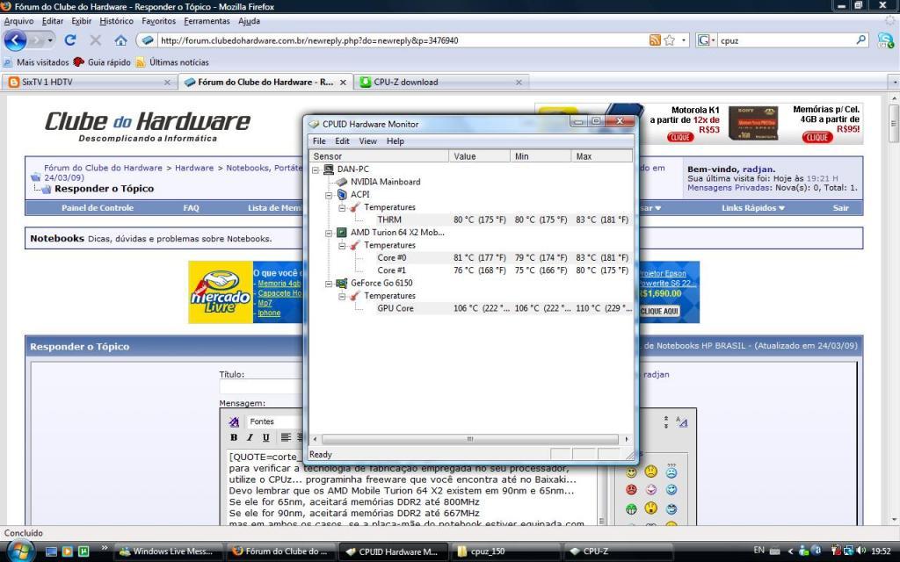
Task: Open the Favoritos menu
Action: [x=158, y=21]
